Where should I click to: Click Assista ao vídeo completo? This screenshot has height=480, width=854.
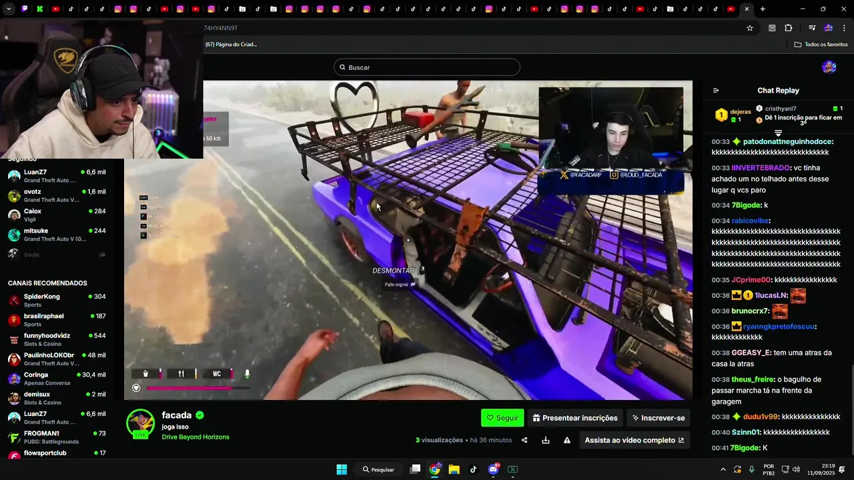pos(634,440)
